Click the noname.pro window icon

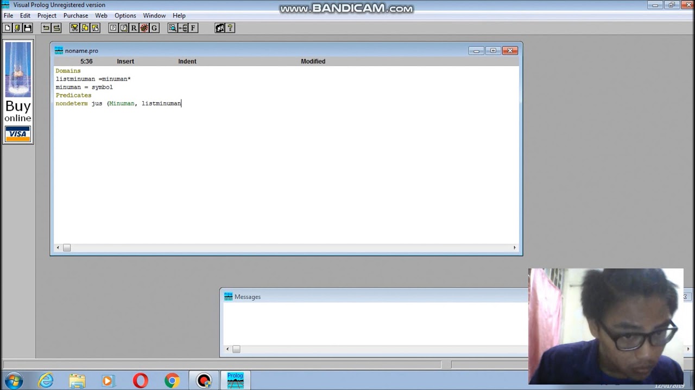[x=59, y=50]
